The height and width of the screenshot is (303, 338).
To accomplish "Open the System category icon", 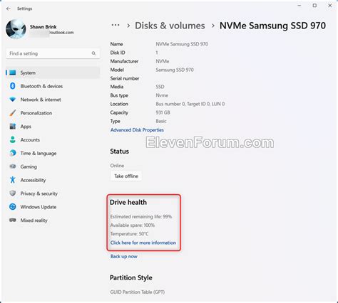I will click(x=13, y=73).
